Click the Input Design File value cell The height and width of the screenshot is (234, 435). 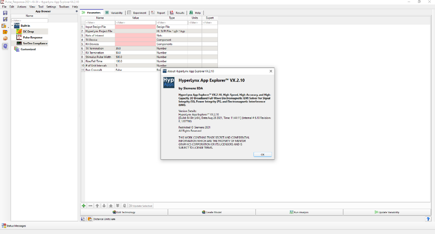[x=136, y=27]
